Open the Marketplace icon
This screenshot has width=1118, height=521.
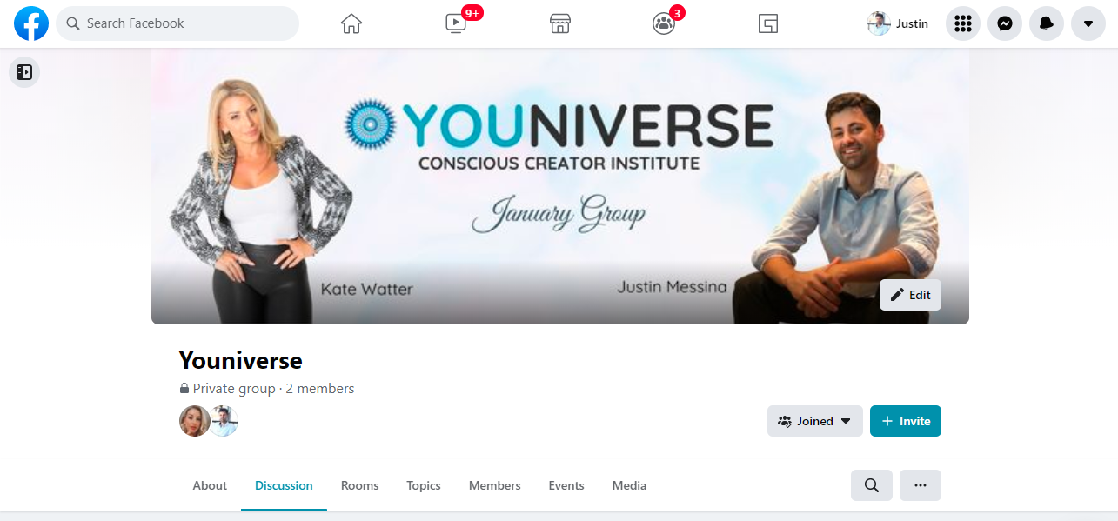coord(560,23)
